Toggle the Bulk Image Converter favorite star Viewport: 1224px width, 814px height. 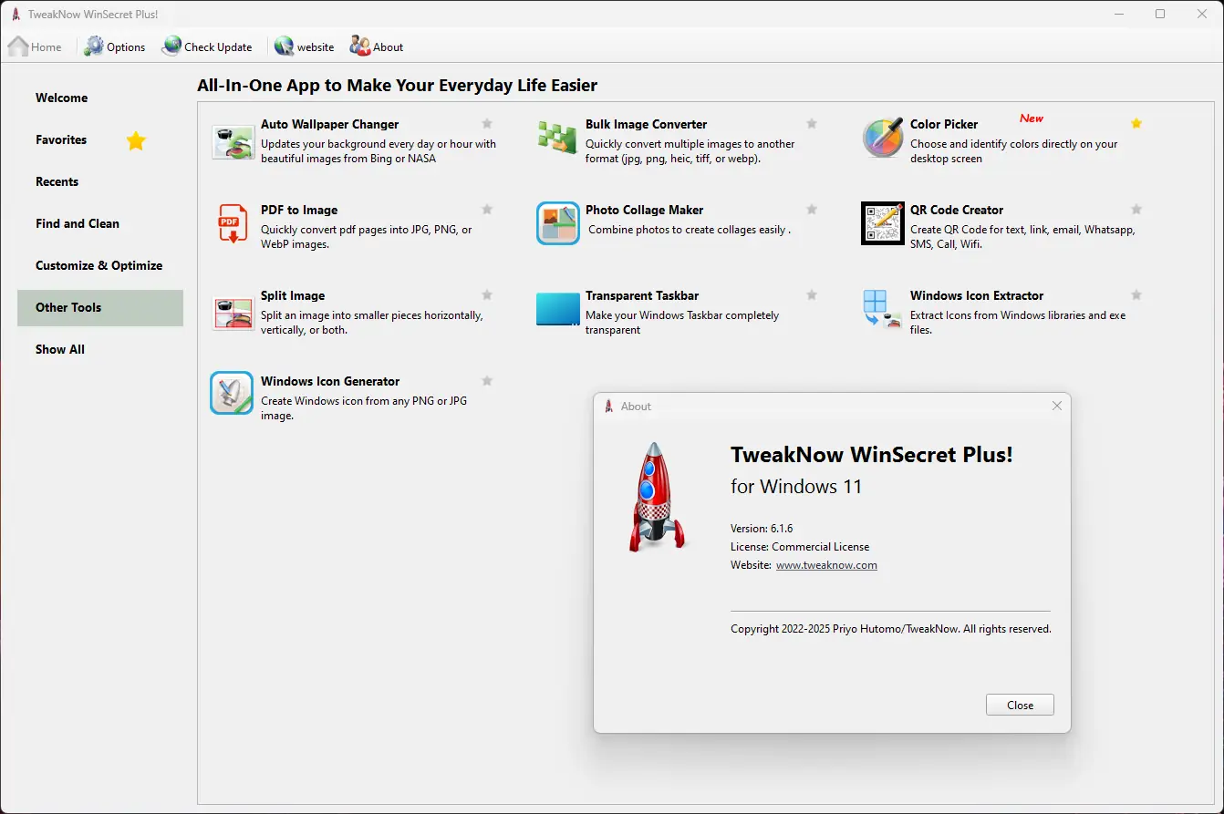812,124
